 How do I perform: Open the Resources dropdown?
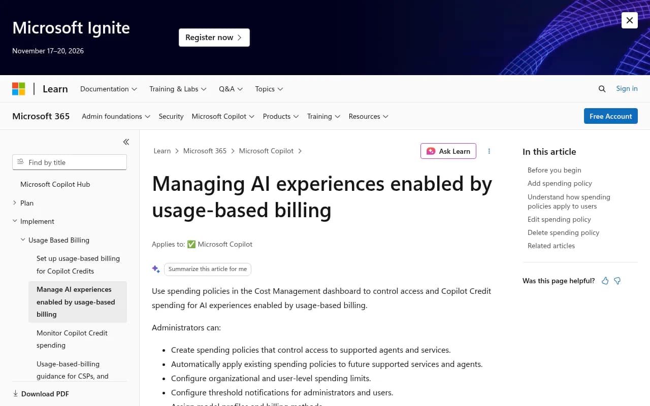tap(369, 116)
